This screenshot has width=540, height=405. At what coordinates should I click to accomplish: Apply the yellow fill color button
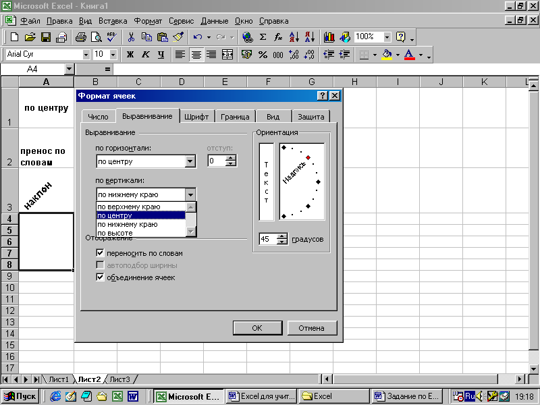387,55
